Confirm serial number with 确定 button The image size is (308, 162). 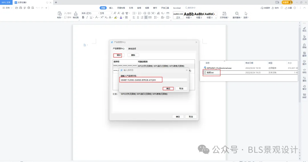pyautogui.click(x=168, y=89)
